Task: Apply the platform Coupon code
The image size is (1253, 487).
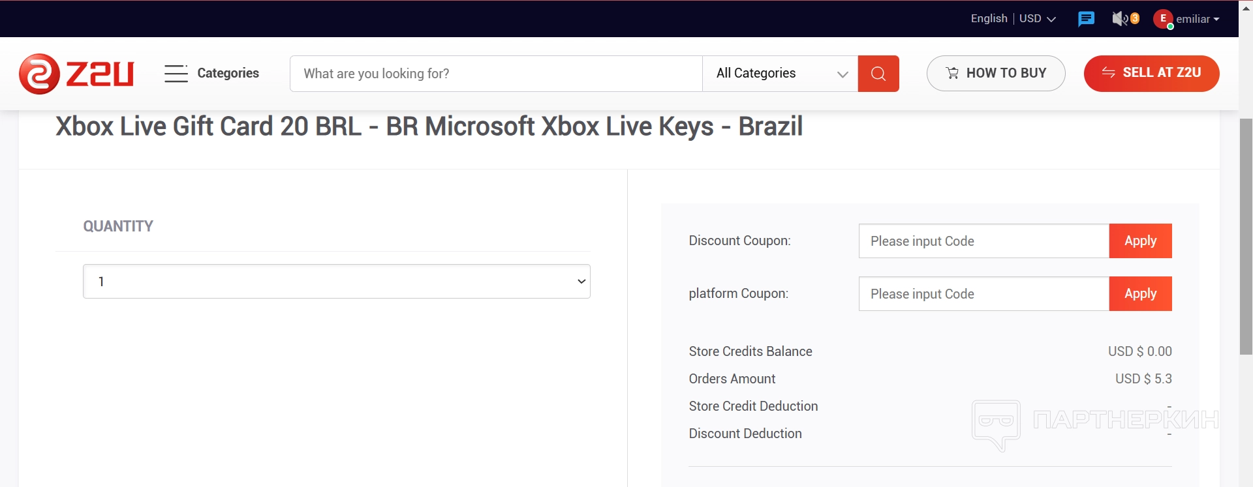Action: point(1140,294)
